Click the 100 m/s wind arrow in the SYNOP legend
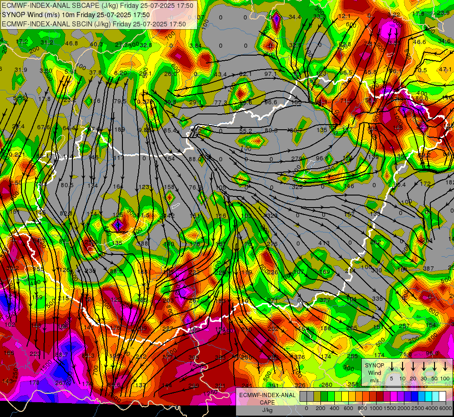This screenshot has width=454, height=417. coord(445,366)
